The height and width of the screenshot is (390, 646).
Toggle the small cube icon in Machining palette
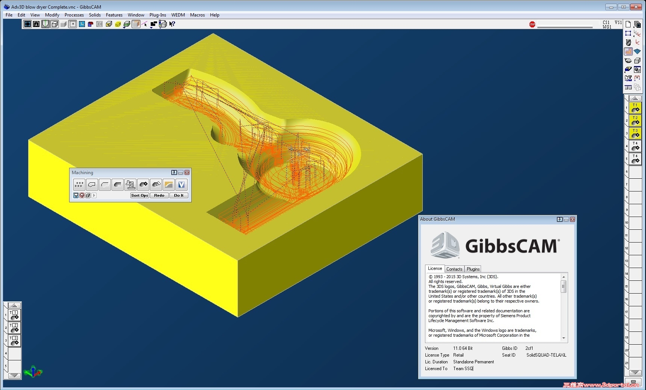coord(88,196)
